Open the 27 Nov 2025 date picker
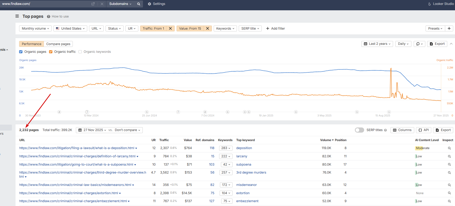Screen dimensions: 455x206 click(92, 130)
